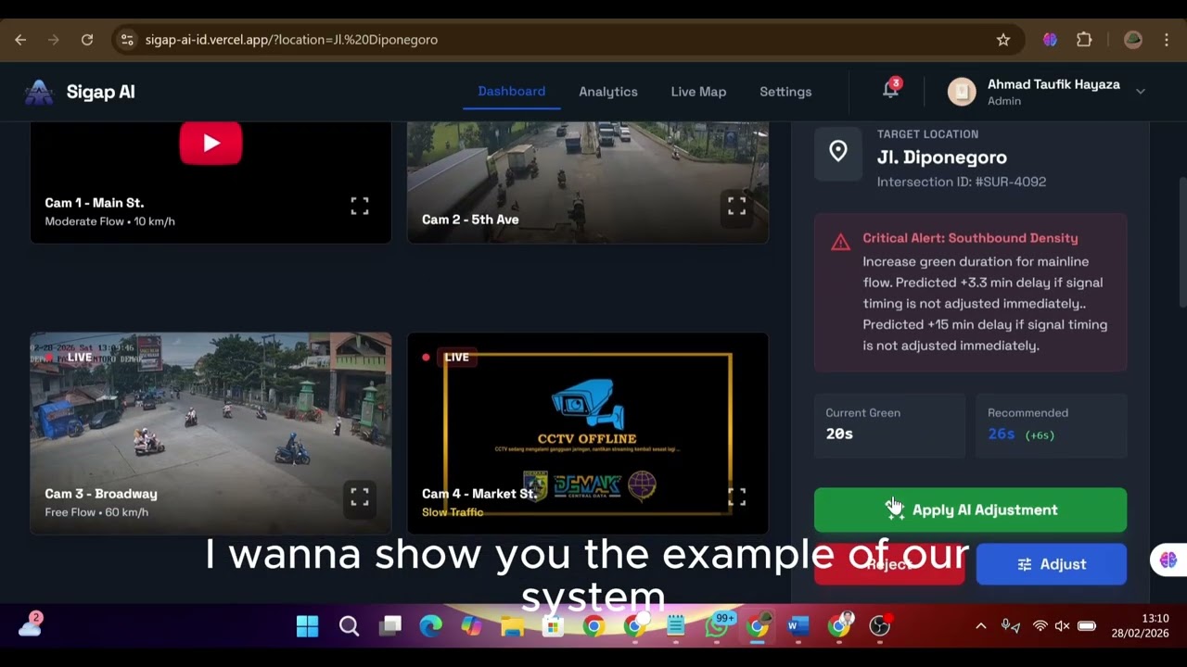Image resolution: width=1187 pixels, height=667 pixels.
Task: Open the Cam 2 - 5th Ave feed
Action: [588, 182]
